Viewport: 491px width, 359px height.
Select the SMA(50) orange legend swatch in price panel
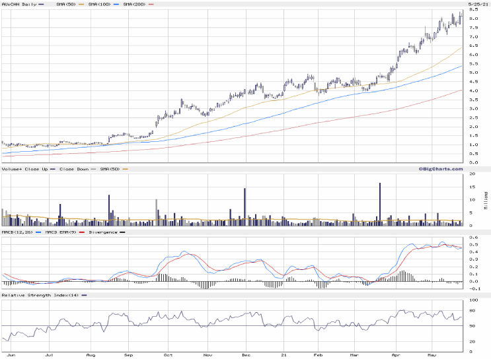click(x=81, y=4)
